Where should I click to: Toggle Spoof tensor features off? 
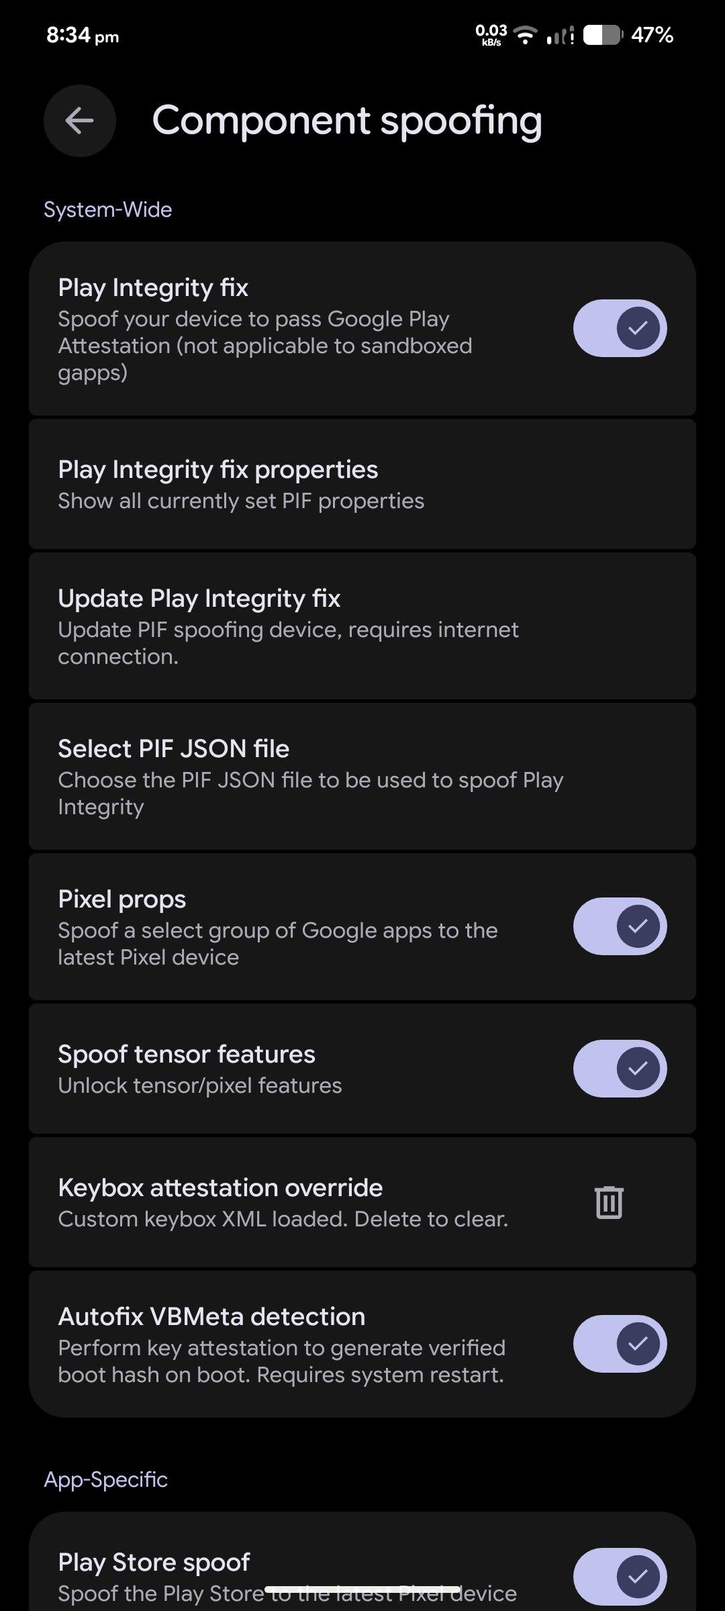click(620, 1068)
